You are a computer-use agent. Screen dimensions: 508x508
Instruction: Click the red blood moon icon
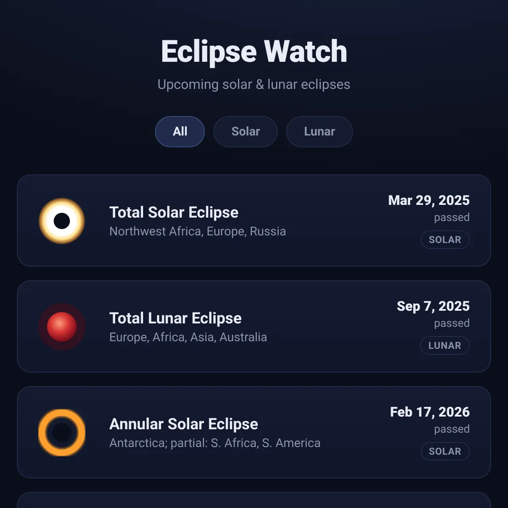pyautogui.click(x=62, y=327)
